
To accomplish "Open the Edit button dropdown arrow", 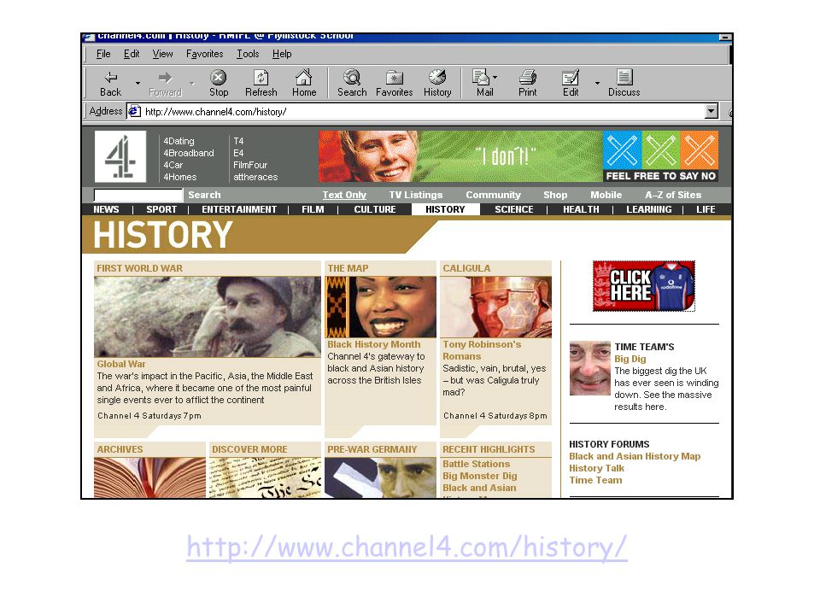I will tap(597, 83).
